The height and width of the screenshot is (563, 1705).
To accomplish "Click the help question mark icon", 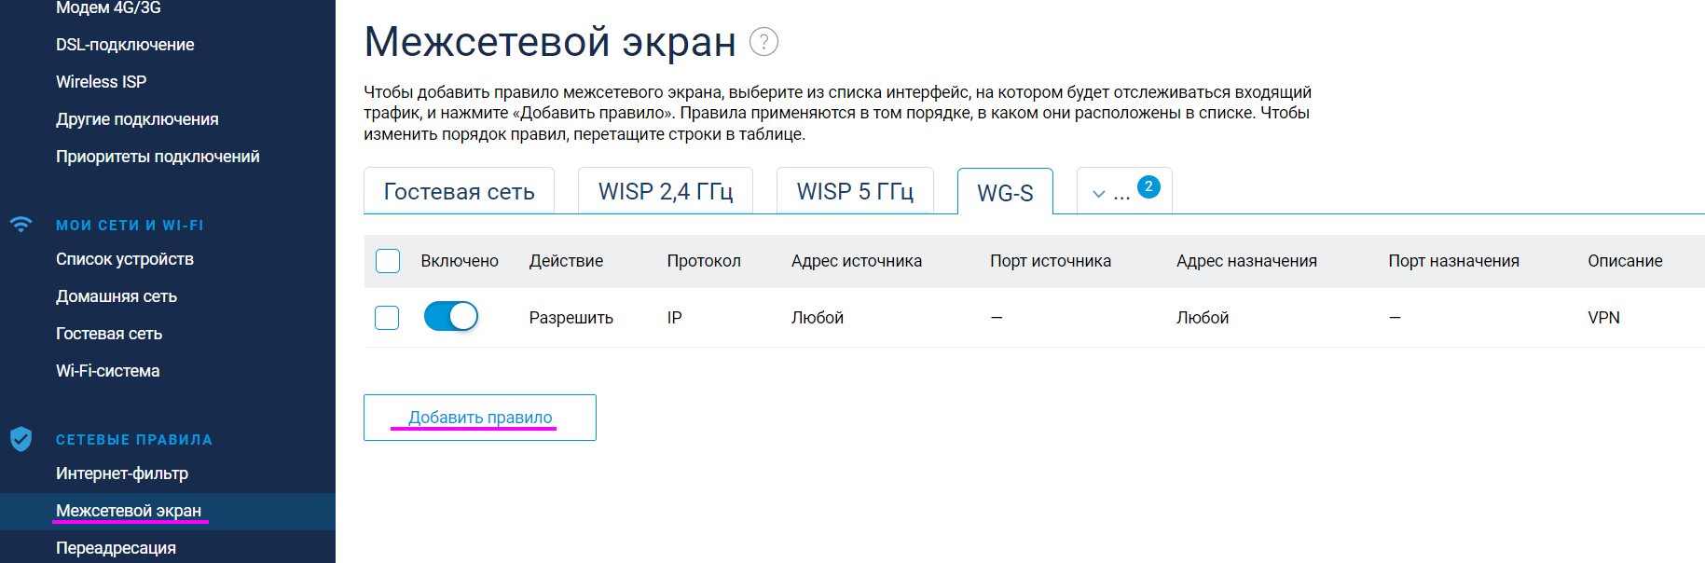I will point(763,42).
